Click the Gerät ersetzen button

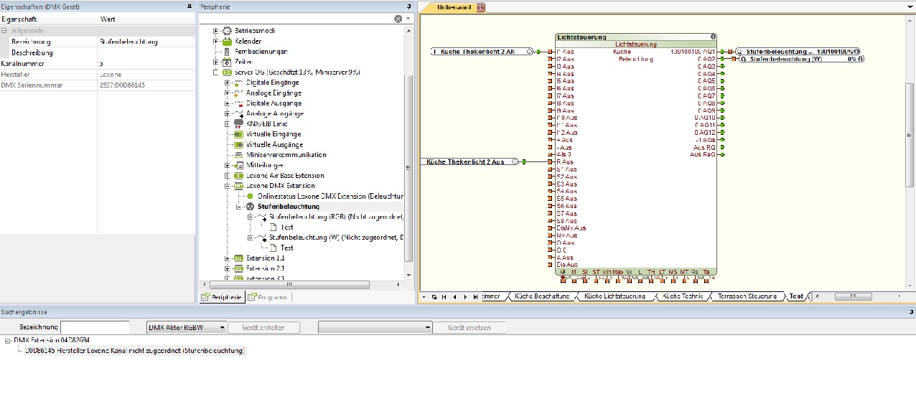[x=469, y=328]
